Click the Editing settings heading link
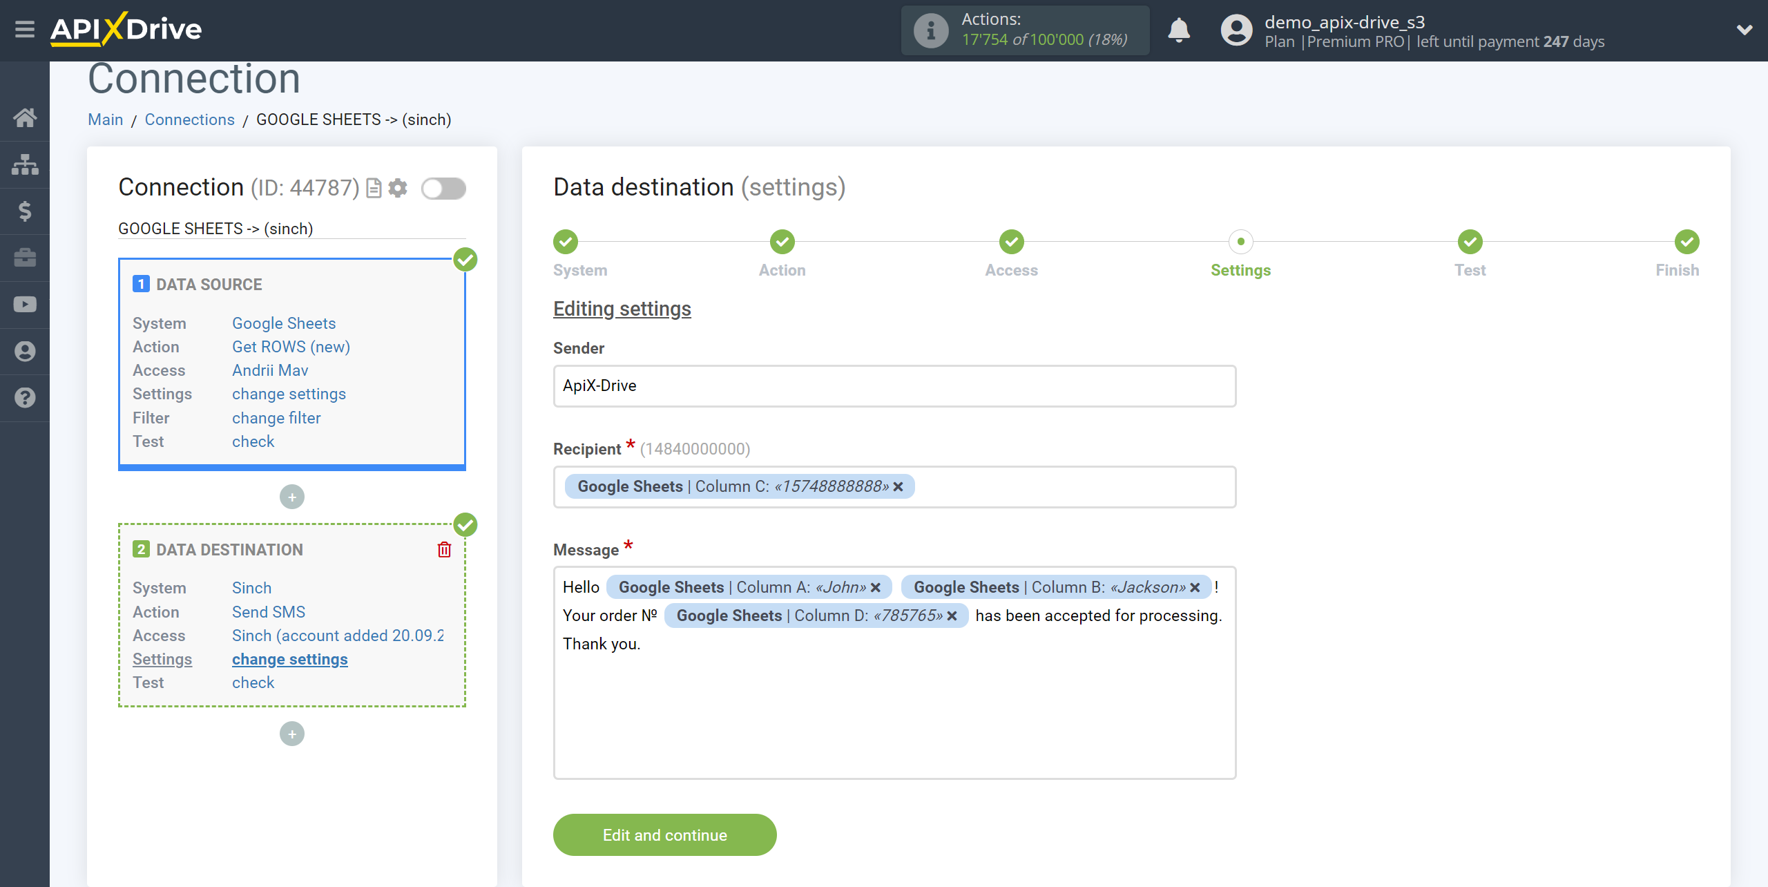The image size is (1768, 887). [x=622, y=309]
